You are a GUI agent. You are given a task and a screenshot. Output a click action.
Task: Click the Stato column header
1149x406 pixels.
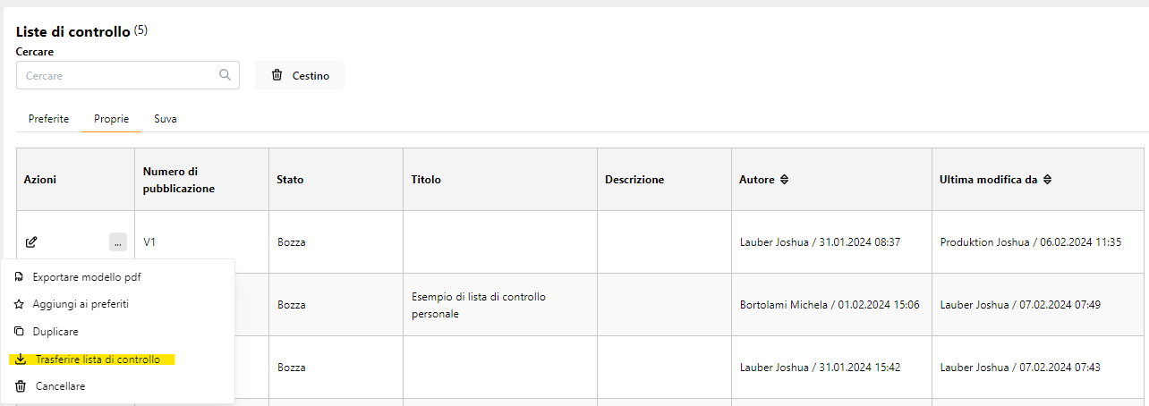pos(290,180)
